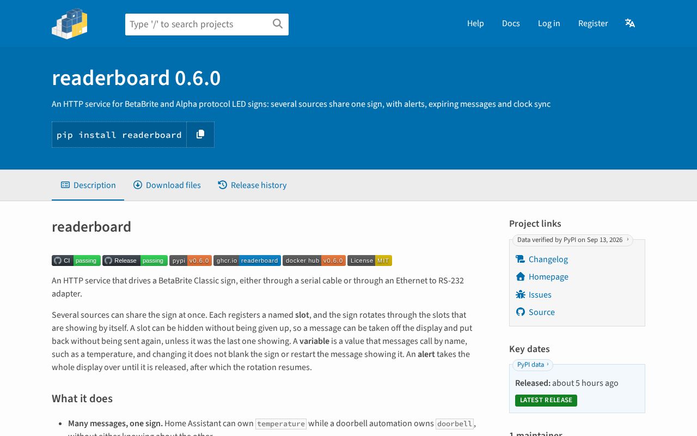Open the Issues link
Screen dimensions: 697x436
tap(540, 295)
